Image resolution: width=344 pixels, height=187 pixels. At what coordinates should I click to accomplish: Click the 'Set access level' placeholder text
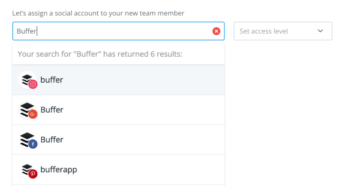click(x=264, y=31)
